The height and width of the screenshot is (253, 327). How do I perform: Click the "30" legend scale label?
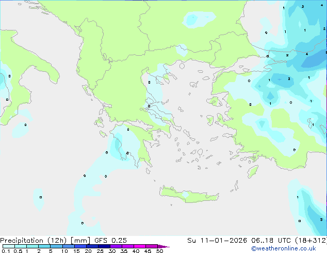click(112, 251)
